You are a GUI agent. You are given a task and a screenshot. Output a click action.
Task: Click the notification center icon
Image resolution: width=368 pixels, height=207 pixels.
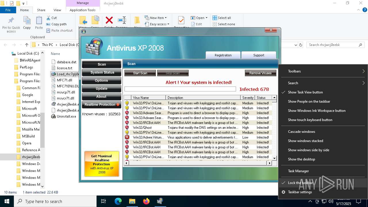click(x=359, y=201)
